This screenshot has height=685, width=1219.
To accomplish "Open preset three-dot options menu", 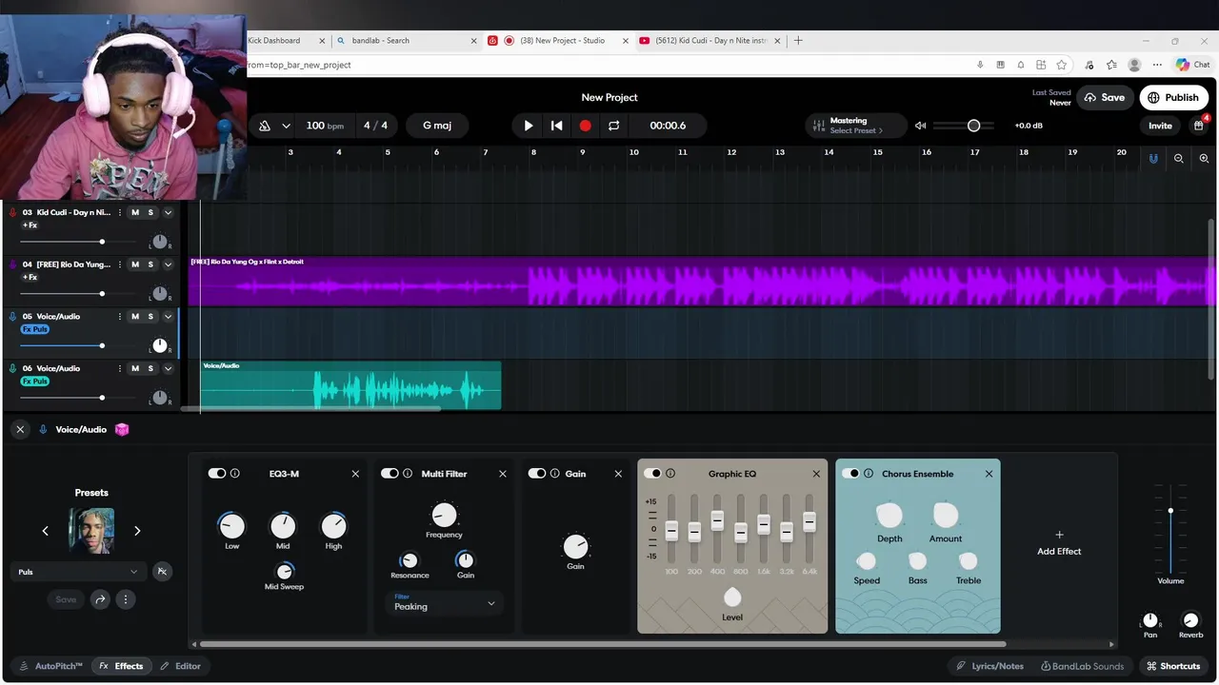I will [x=125, y=599].
